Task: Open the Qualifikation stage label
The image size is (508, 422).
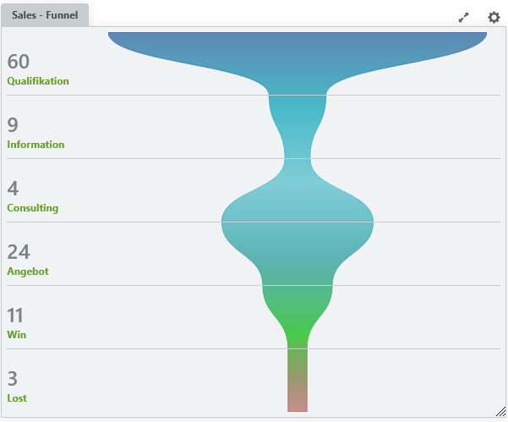Action: pyautogui.click(x=38, y=81)
